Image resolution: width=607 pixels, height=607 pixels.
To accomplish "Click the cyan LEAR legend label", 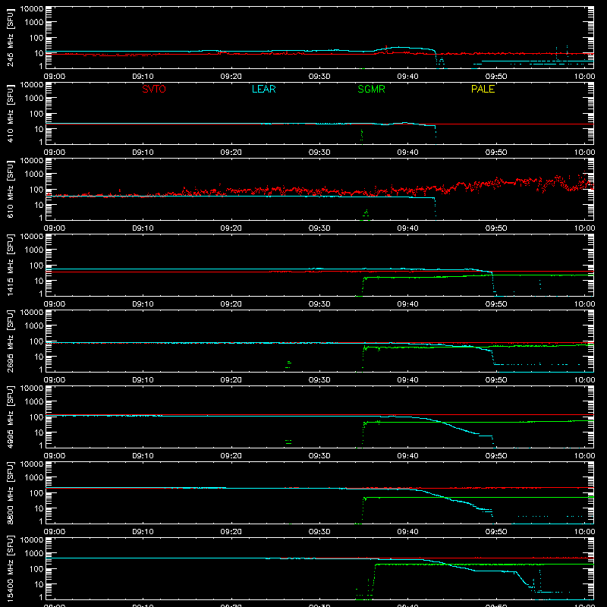I will (x=263, y=89).
